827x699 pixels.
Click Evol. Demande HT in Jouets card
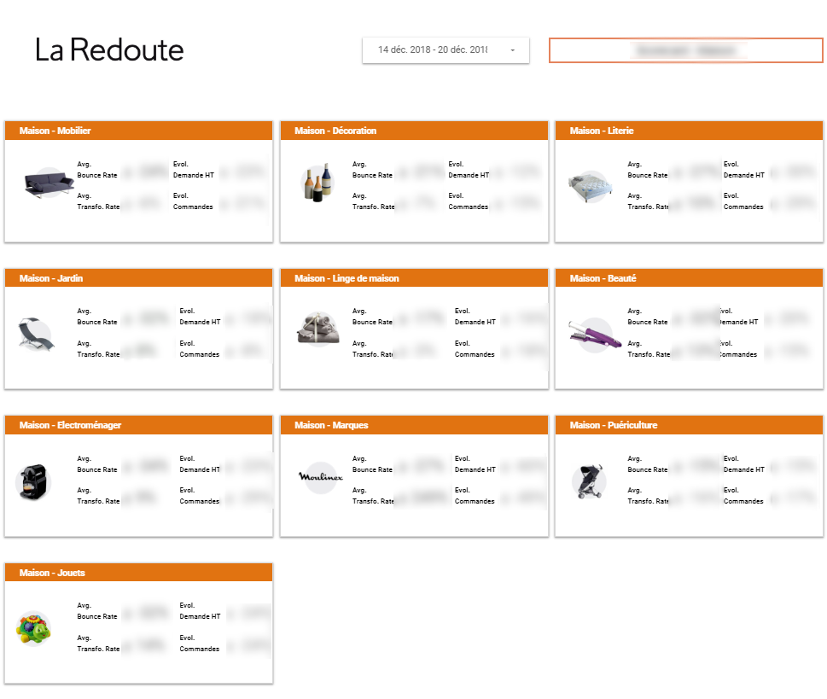click(x=200, y=611)
